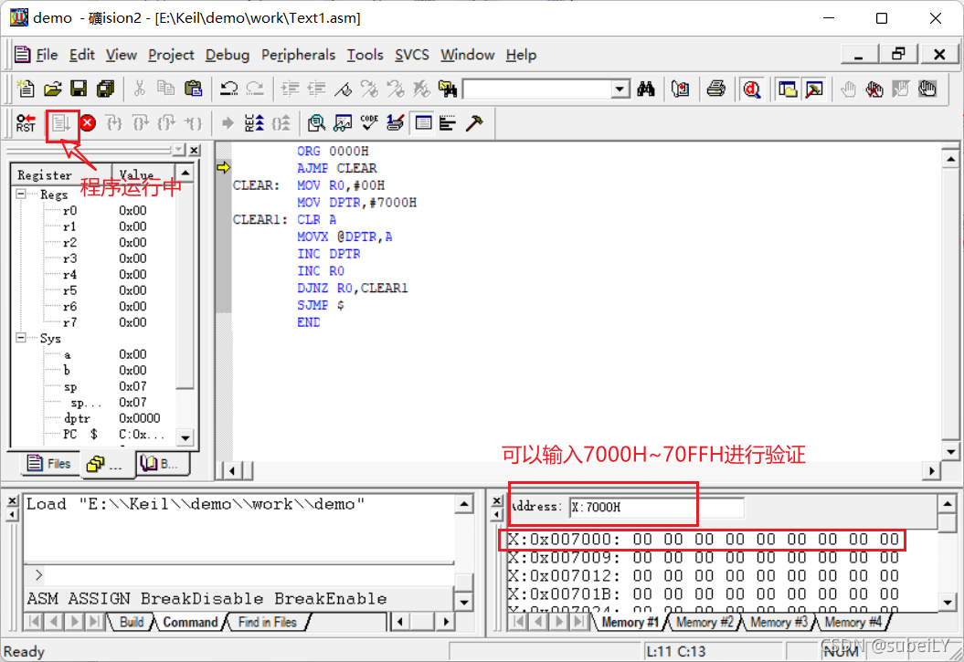The width and height of the screenshot is (964, 662).
Task: Switch to the Build output tab
Action: pos(132,622)
